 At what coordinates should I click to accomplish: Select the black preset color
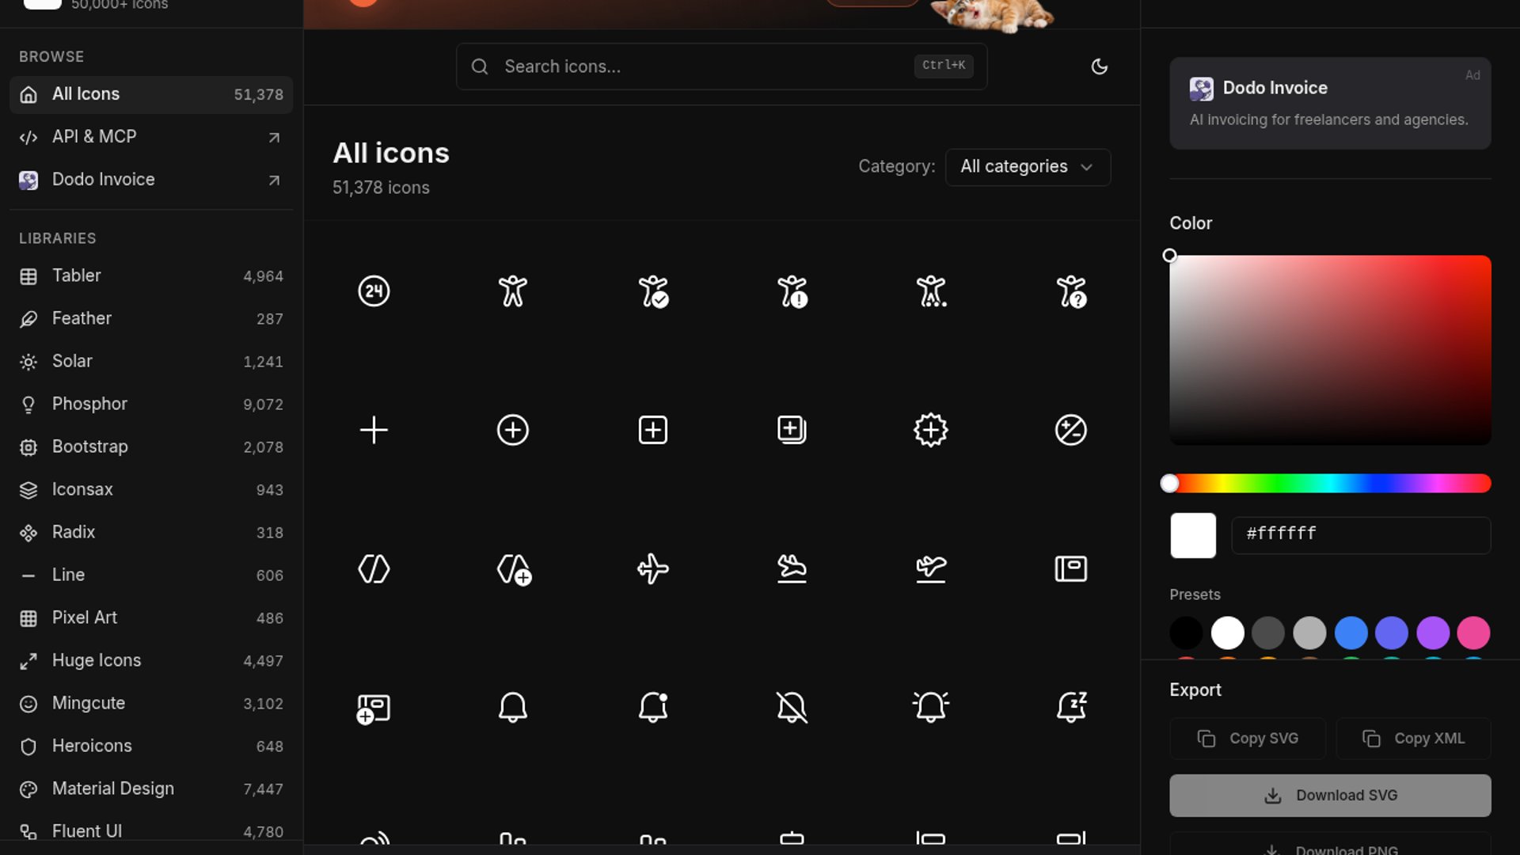tap(1186, 633)
